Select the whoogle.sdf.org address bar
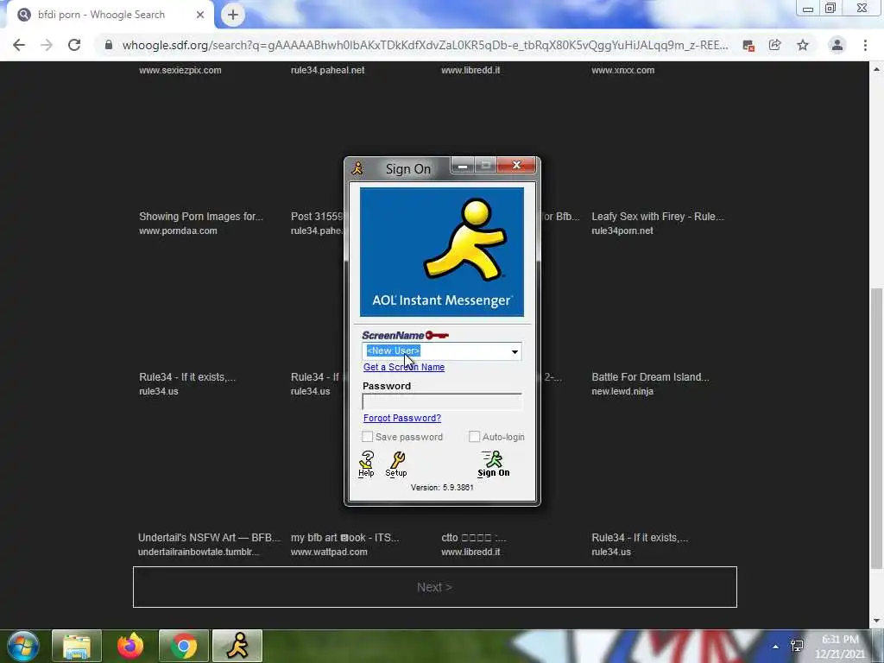Image resolution: width=884 pixels, height=663 pixels. click(425, 45)
